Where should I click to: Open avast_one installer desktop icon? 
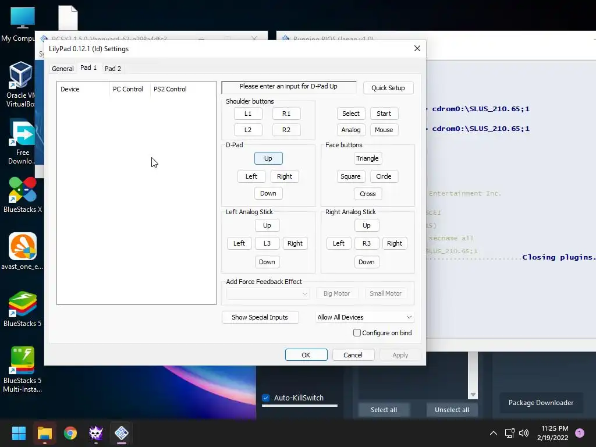(x=23, y=251)
